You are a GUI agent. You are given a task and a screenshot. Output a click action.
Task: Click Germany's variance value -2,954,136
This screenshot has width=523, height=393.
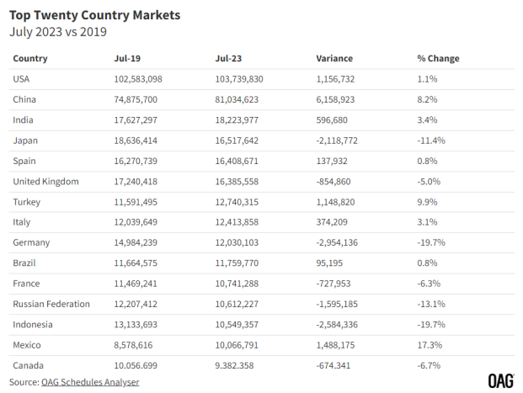coord(341,242)
